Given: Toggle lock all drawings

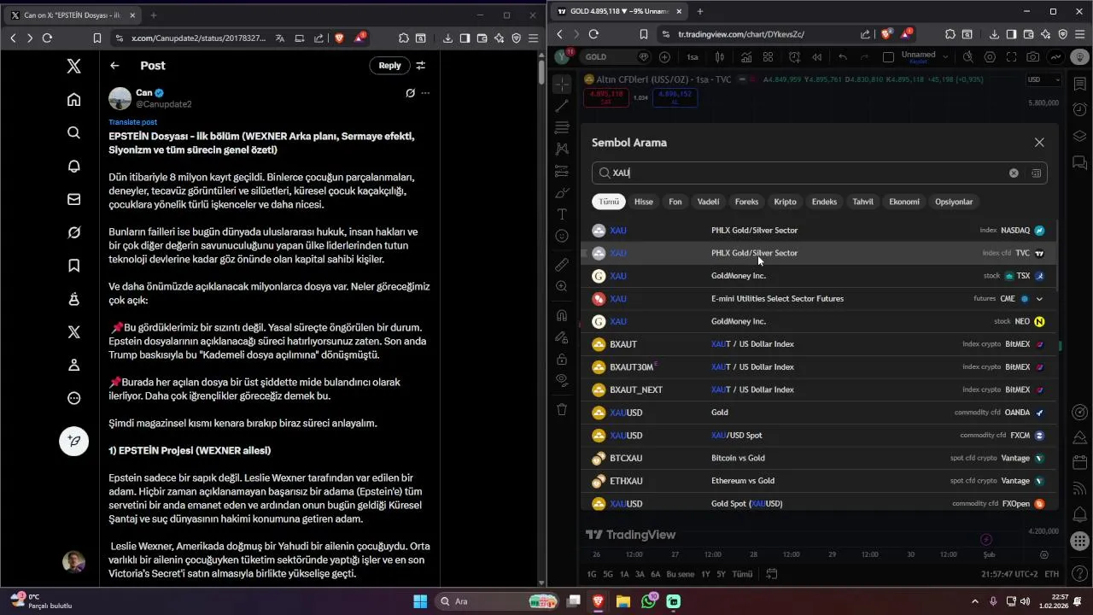Looking at the screenshot, I should pyautogui.click(x=562, y=359).
